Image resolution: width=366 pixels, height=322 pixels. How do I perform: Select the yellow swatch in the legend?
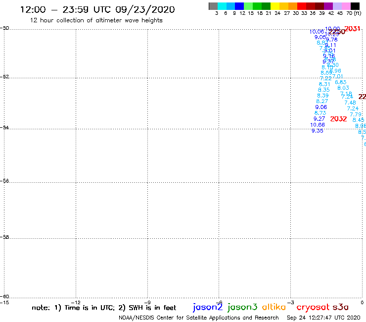coord(275,6)
